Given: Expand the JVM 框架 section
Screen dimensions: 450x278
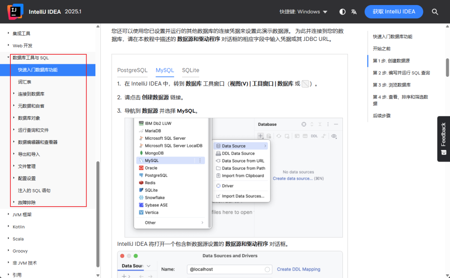Looking at the screenshot, I should click(8, 215).
